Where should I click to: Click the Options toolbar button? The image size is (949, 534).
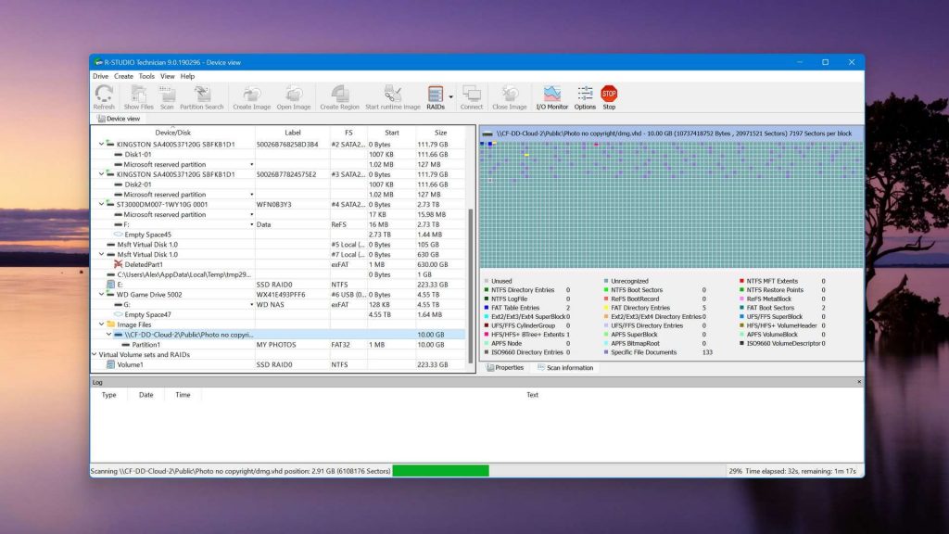tap(584, 95)
